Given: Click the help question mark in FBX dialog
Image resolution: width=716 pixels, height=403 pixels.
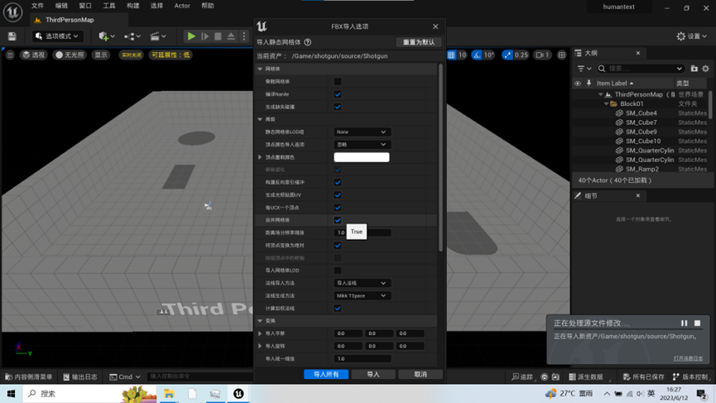Looking at the screenshot, I should pos(308,42).
